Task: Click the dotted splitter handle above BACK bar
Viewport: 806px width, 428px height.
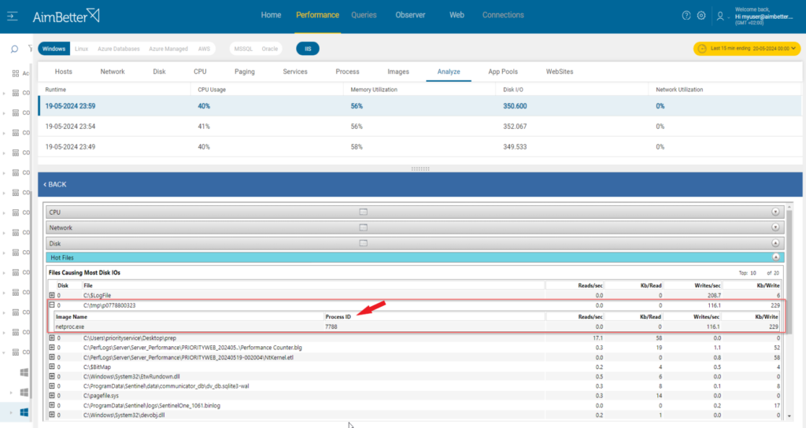Action: [420, 168]
